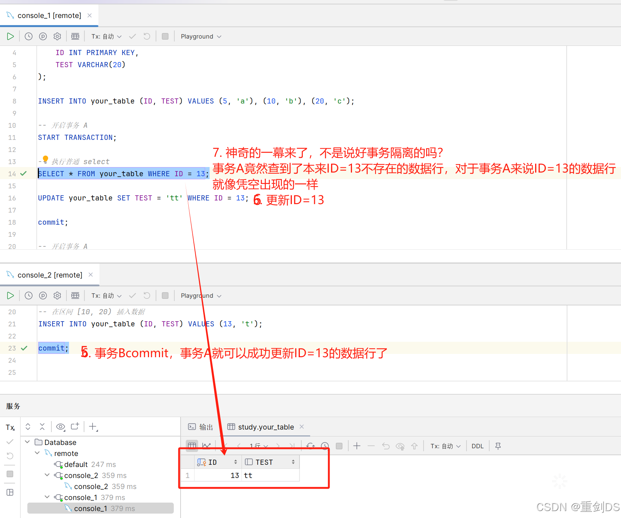Open query history in console_2 toolbar
This screenshot has width=621, height=518.
pos(29,296)
